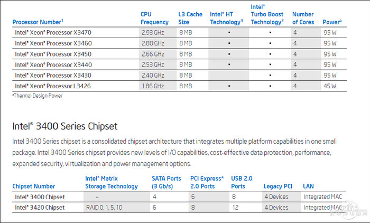The image size is (370, 223).
Task: Click the Intel 3420 Chipset row label
Action: click(40, 208)
